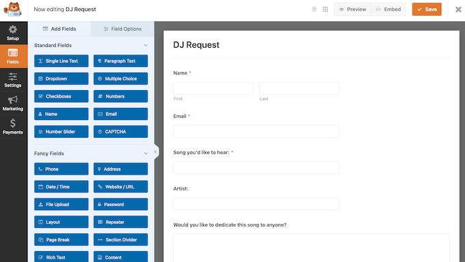Switch to the Field Options tab
Screen dimensions: 465x262
point(122,29)
